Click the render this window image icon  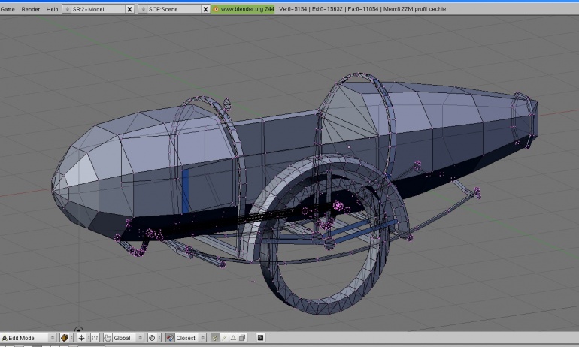pos(260,338)
